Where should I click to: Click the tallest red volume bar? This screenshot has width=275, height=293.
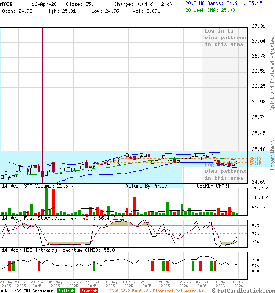(54, 202)
